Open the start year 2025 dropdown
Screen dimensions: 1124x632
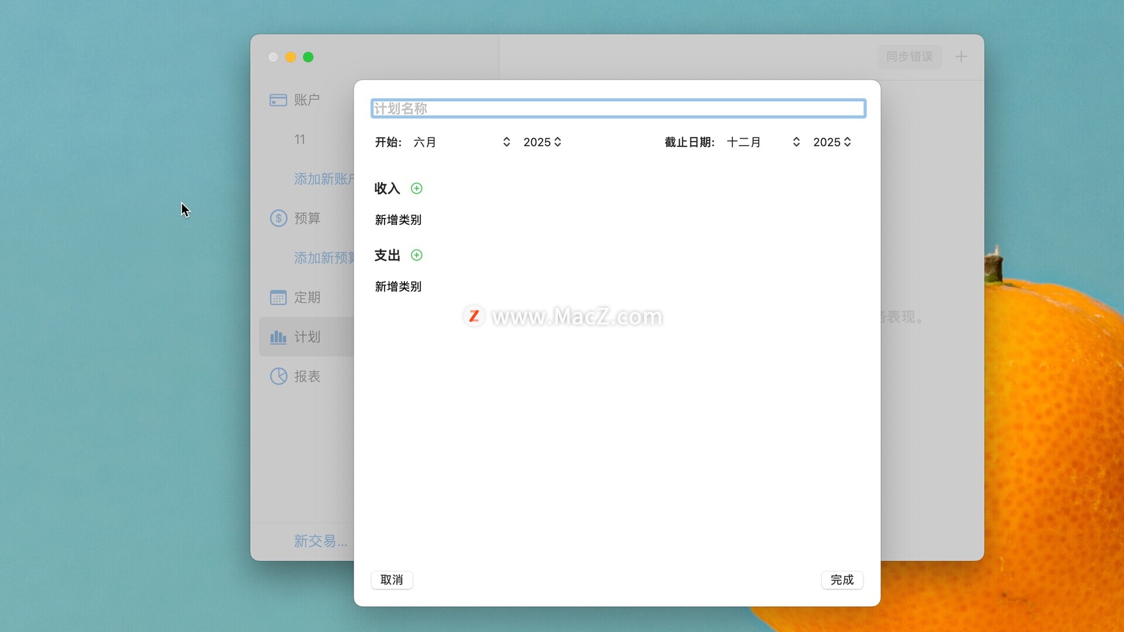[542, 142]
